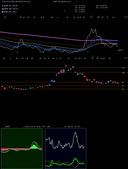The width and height of the screenshot is (128, 169).
Task: Click the 106 price level label
Action: pos(123,73)
